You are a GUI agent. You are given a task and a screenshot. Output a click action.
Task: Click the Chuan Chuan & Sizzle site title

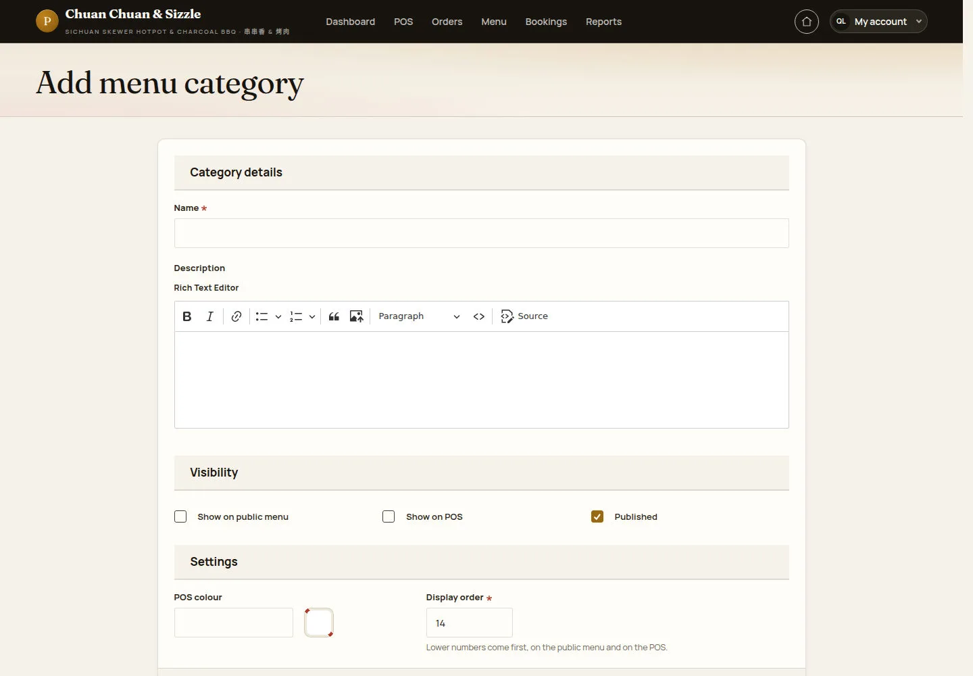click(133, 14)
